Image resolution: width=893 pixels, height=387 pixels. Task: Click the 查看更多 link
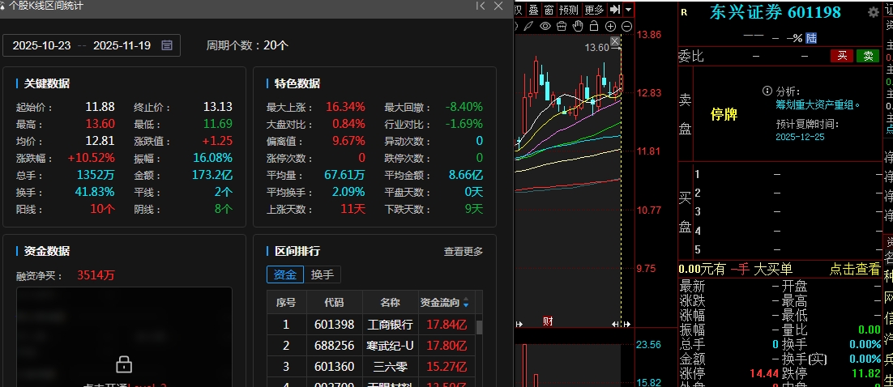(463, 252)
